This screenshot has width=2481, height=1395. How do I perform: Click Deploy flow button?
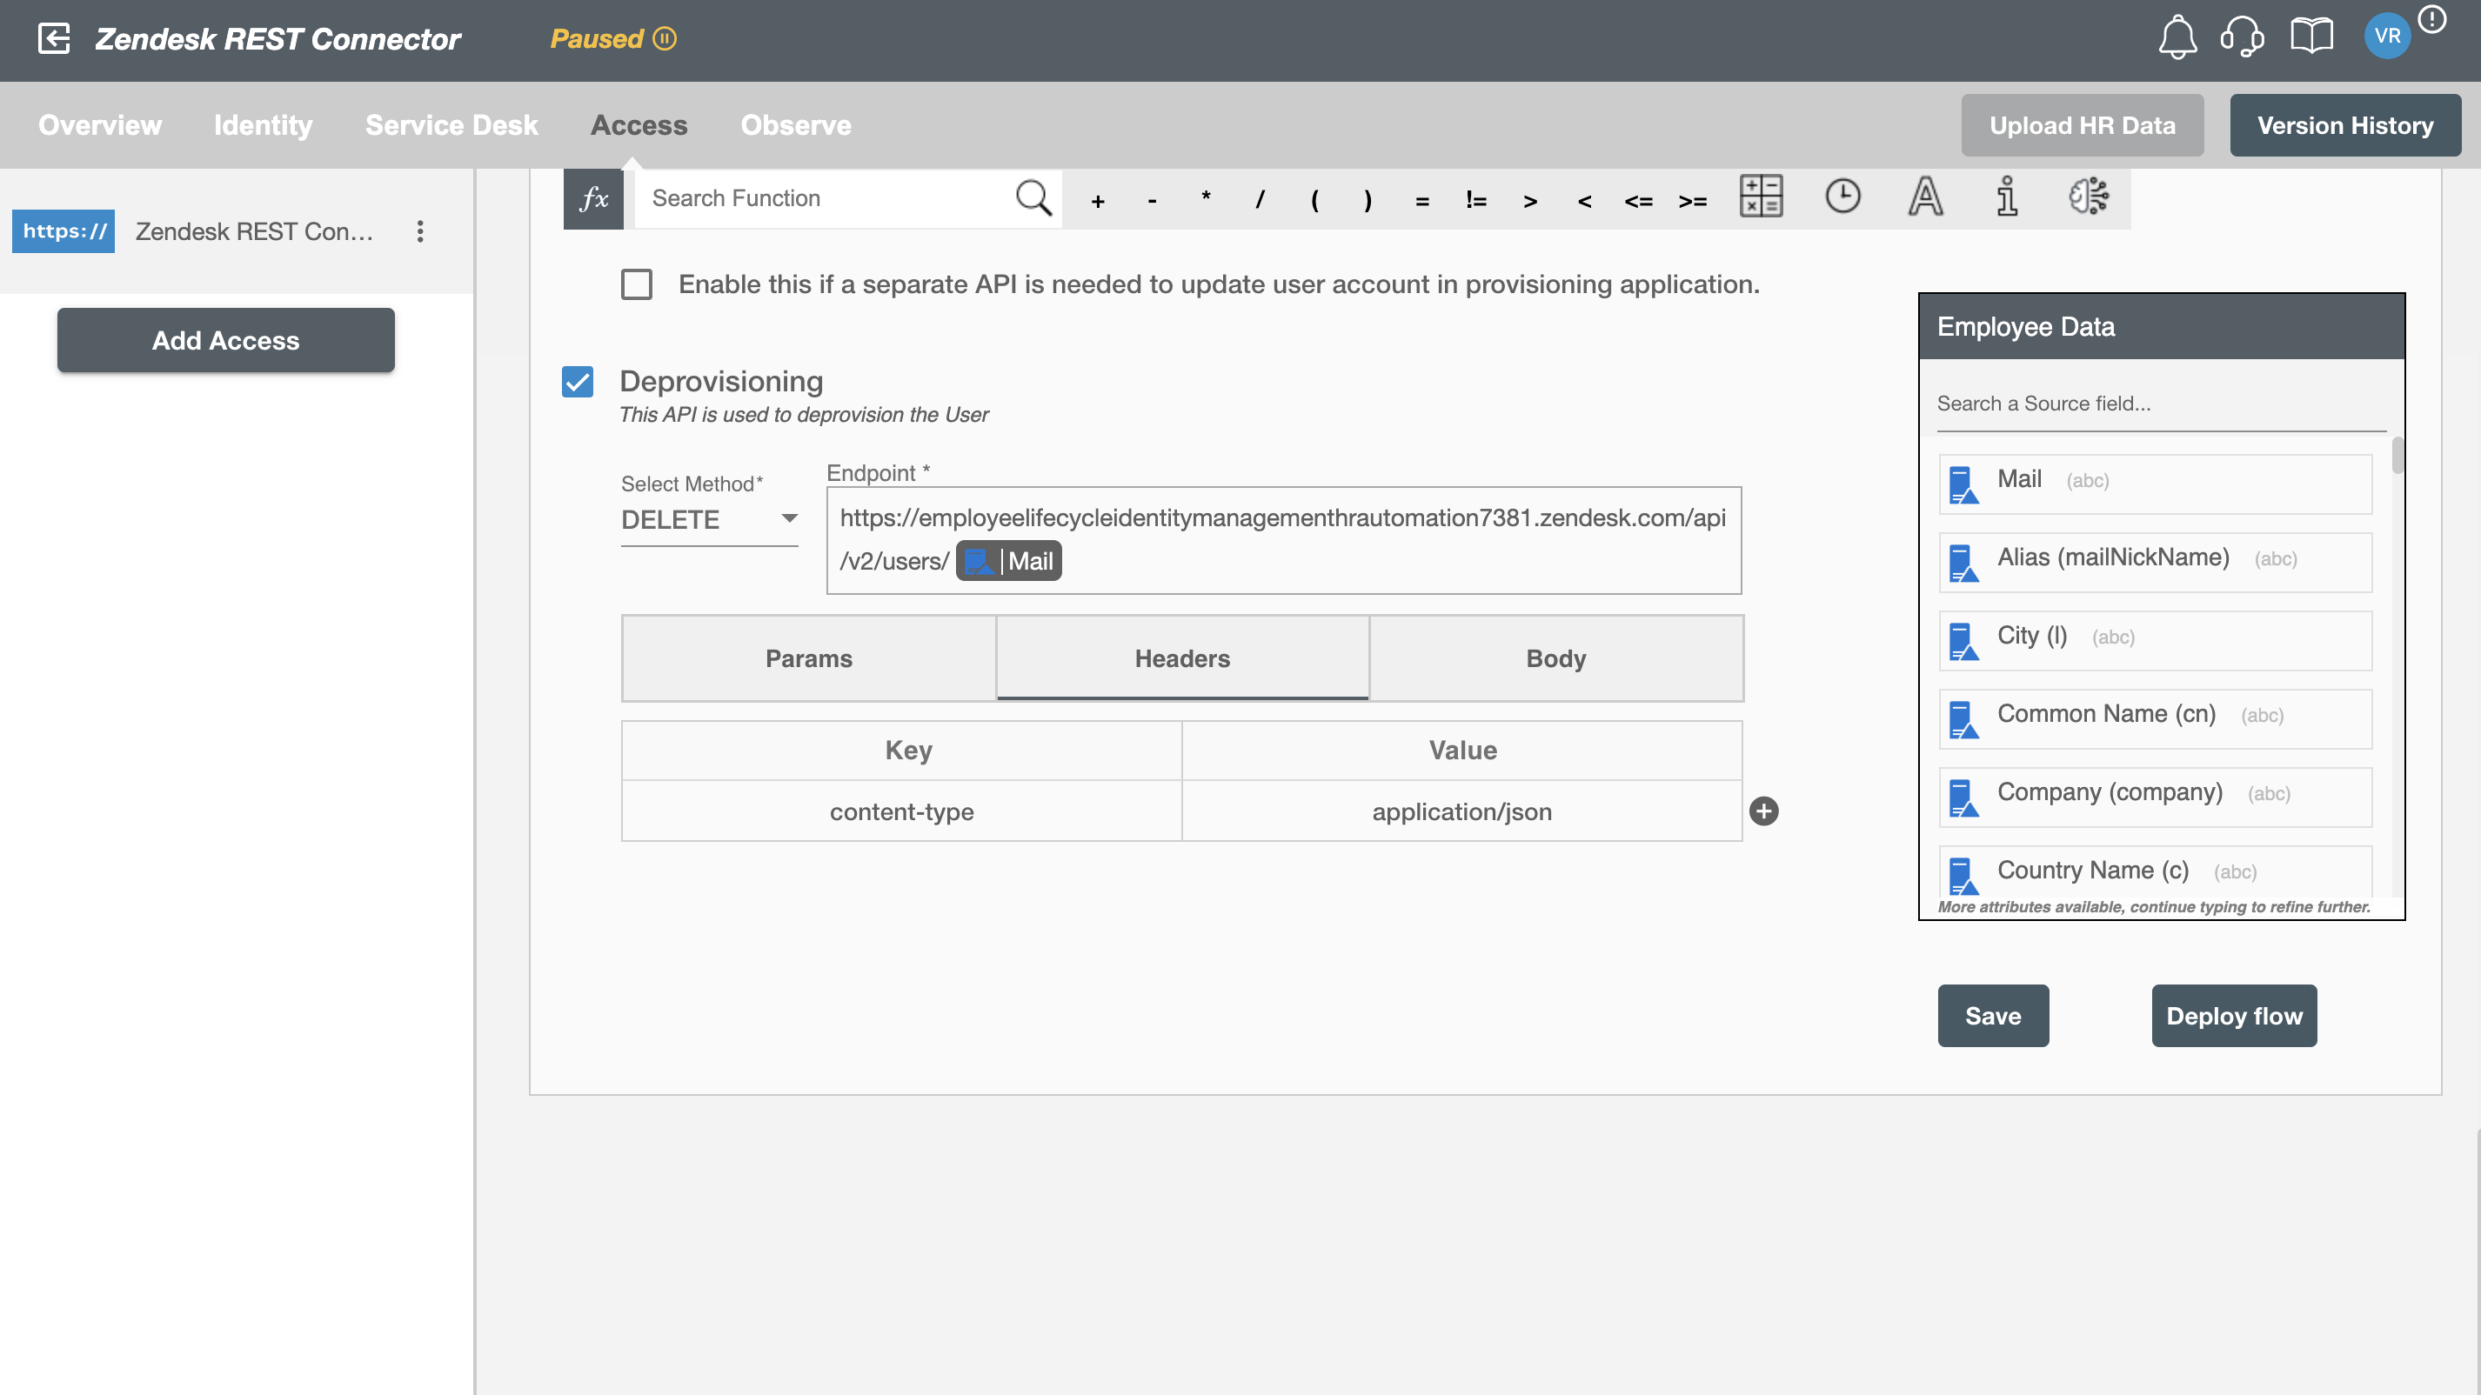click(2234, 1015)
